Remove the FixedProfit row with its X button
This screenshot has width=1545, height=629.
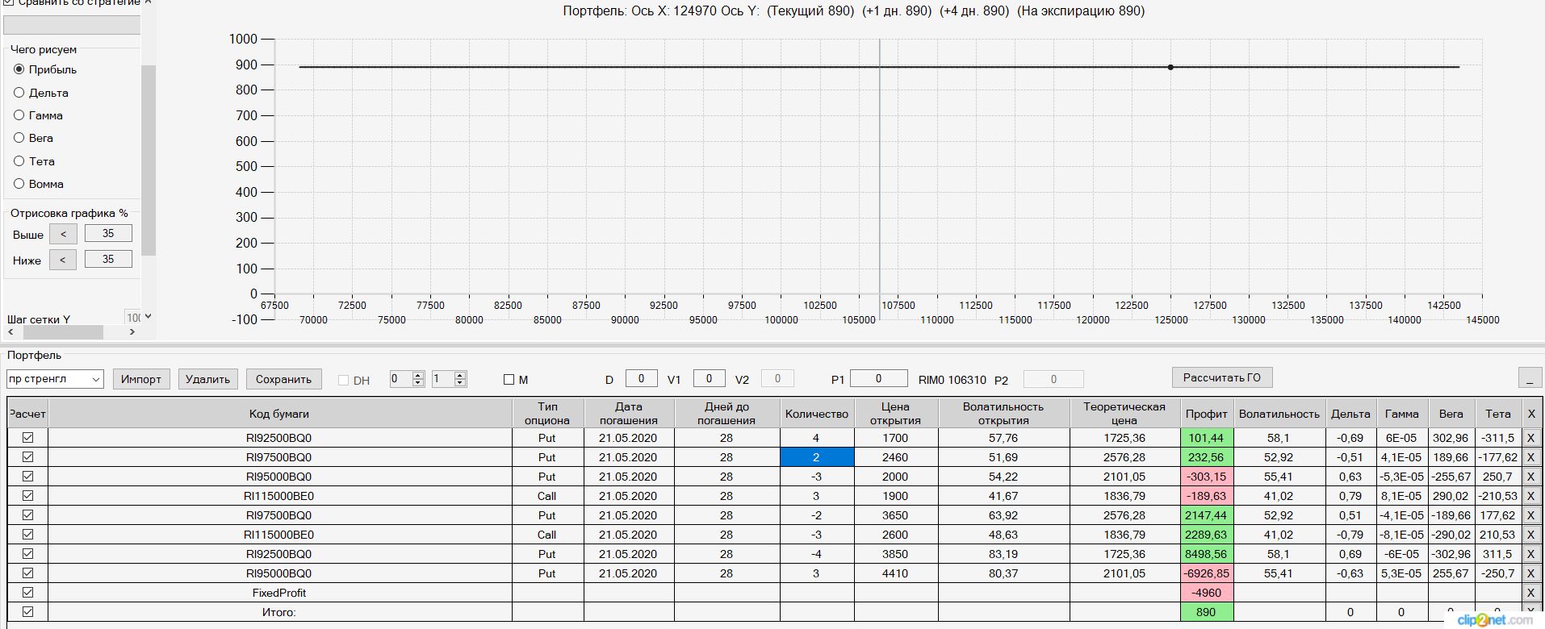point(1530,593)
